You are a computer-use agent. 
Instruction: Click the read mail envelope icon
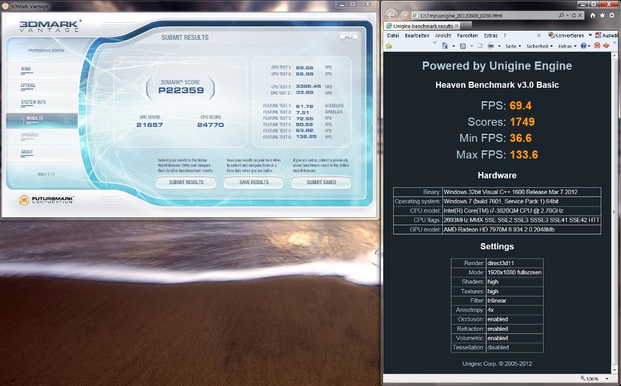tap(480, 46)
